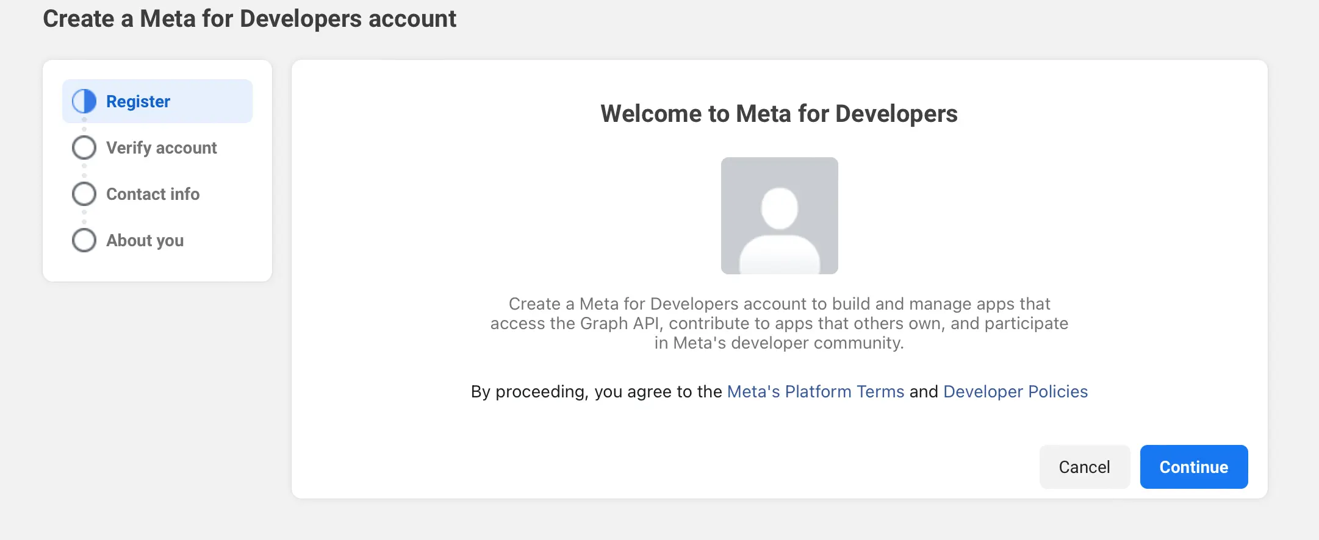Click the Create a Meta for Developers account title
The width and height of the screenshot is (1319, 540).
tap(250, 19)
